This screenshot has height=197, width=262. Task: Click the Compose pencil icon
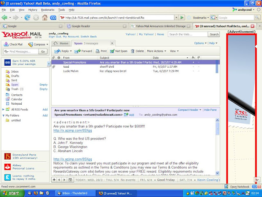point(30,44)
